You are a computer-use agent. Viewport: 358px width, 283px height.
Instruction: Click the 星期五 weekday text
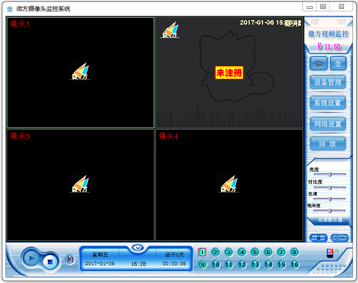[100, 254]
